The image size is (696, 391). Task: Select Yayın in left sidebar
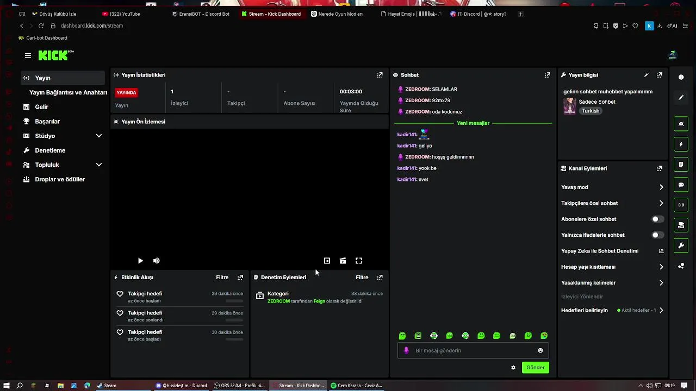point(63,78)
